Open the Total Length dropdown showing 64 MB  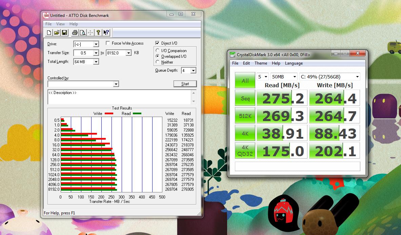(96, 62)
